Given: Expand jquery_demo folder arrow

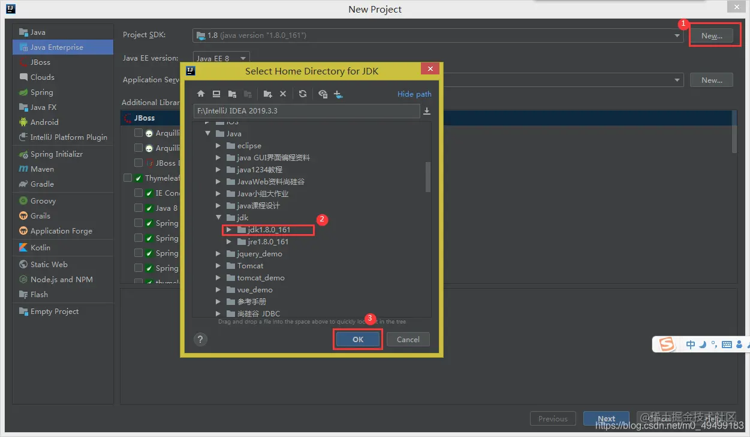Looking at the screenshot, I should pos(219,254).
